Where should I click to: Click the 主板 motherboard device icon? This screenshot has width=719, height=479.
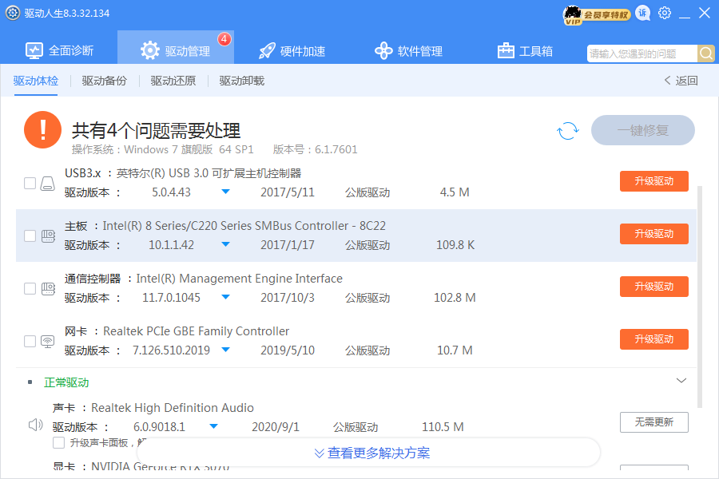pos(48,236)
